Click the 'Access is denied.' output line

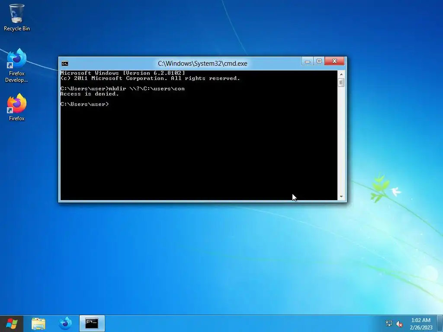90,94
